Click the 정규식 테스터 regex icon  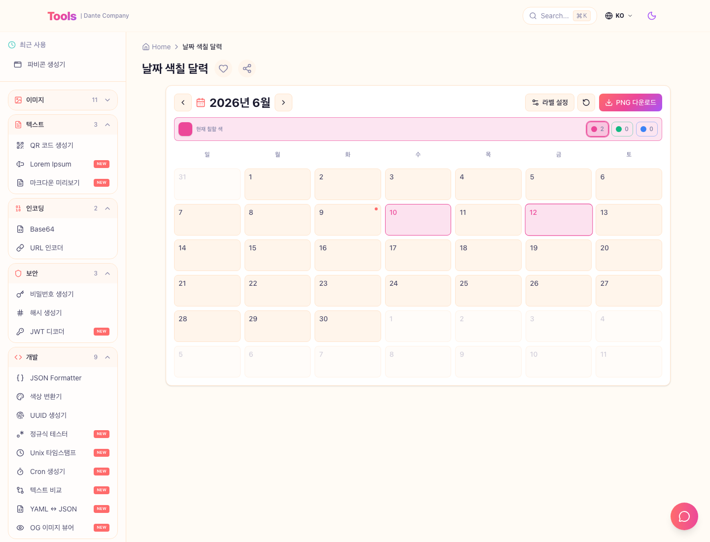(20, 434)
